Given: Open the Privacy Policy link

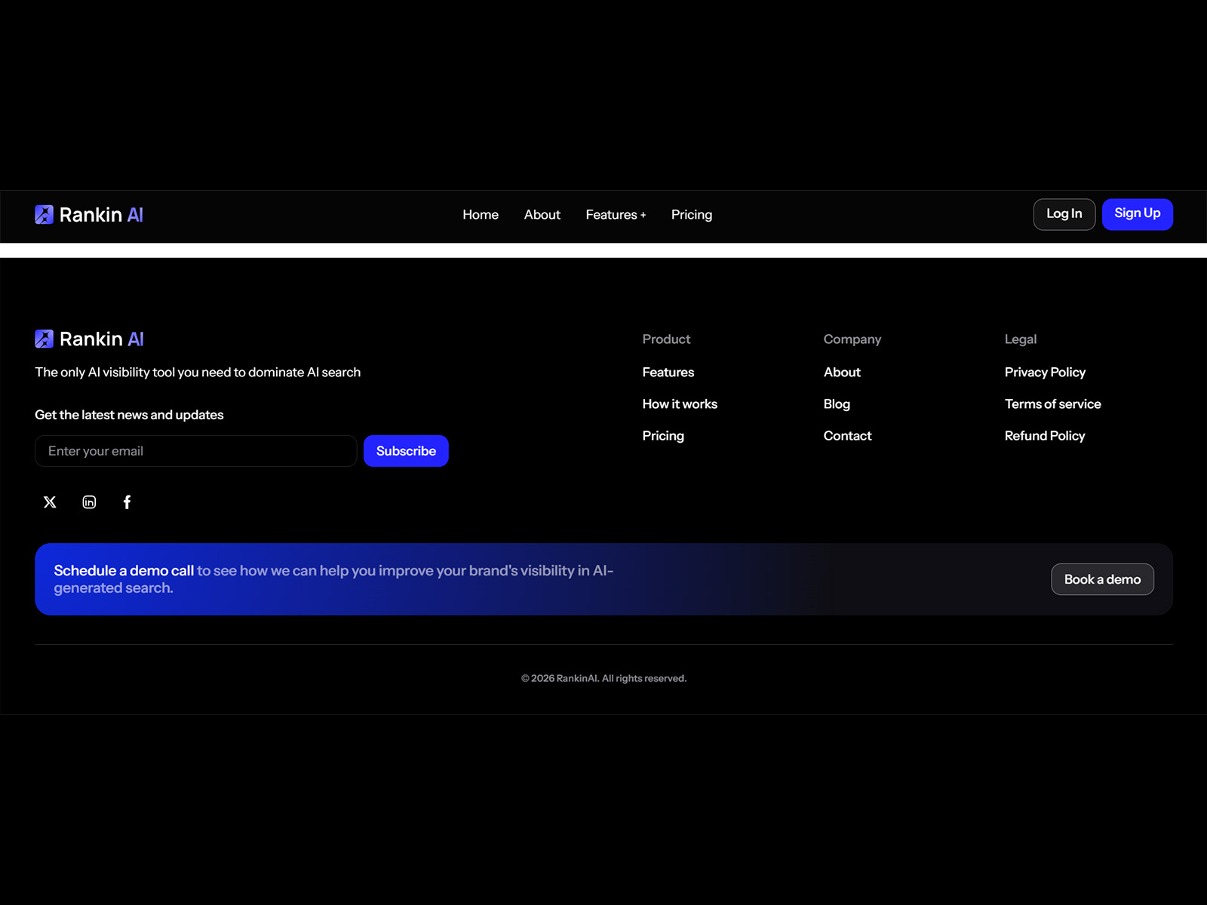Looking at the screenshot, I should [1045, 373].
